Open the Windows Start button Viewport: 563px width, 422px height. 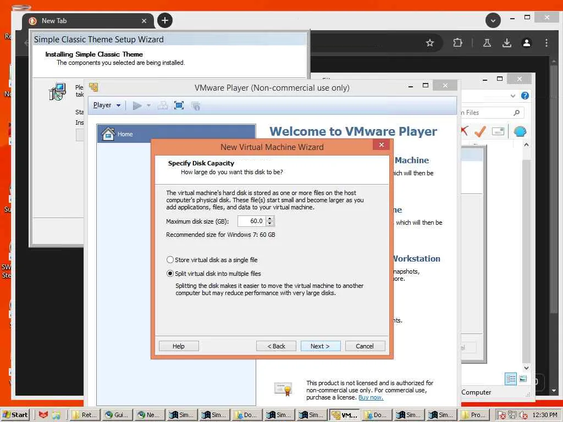pos(15,415)
